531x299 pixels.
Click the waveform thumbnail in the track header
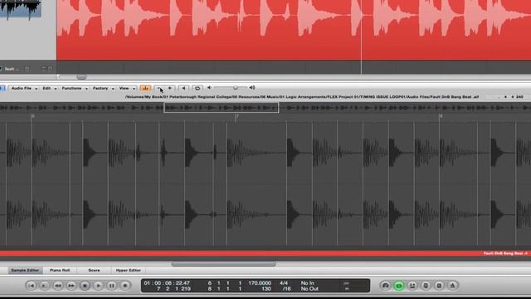pyautogui.click(x=20, y=9)
